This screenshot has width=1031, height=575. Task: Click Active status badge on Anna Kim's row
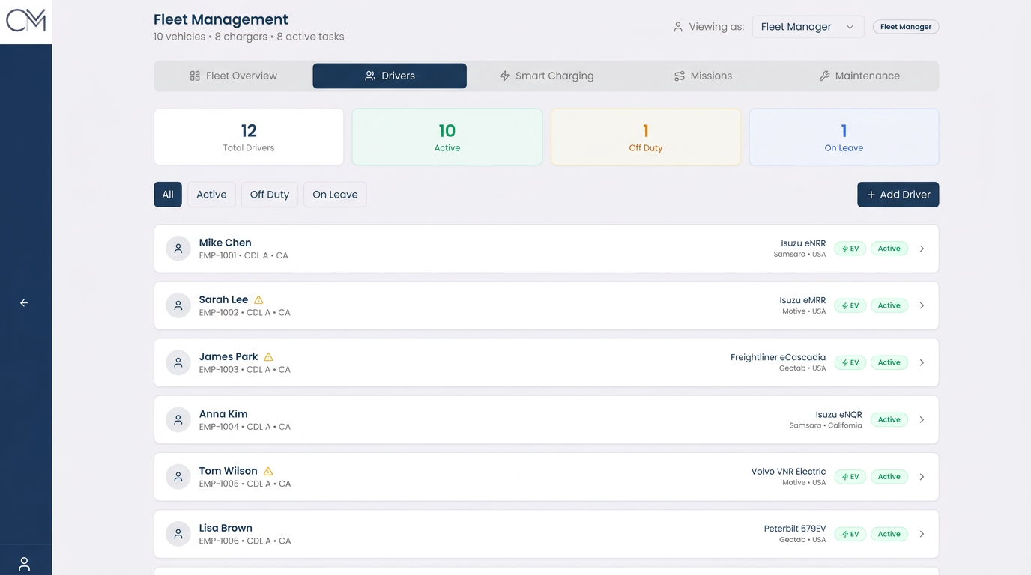(889, 420)
